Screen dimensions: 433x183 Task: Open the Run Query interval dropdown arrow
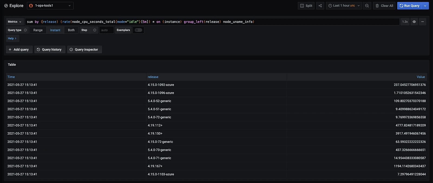(425, 6)
